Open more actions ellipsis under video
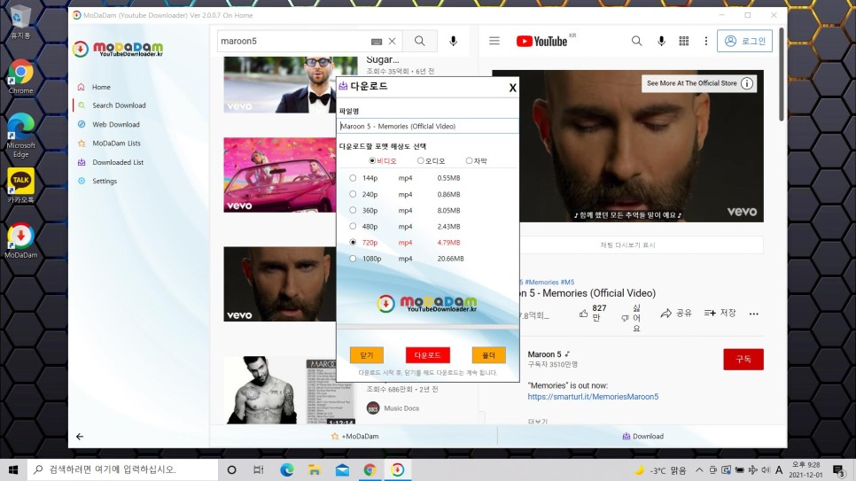This screenshot has height=481, width=856. coord(753,314)
